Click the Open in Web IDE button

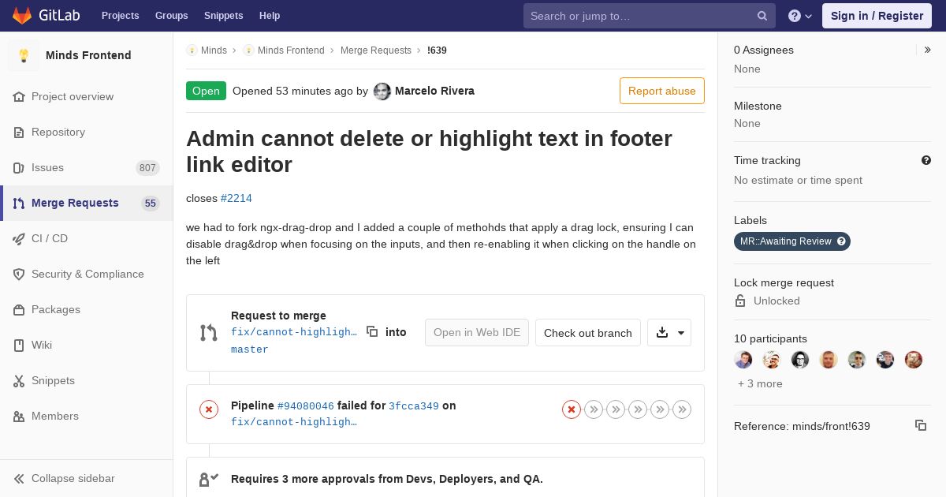click(477, 332)
